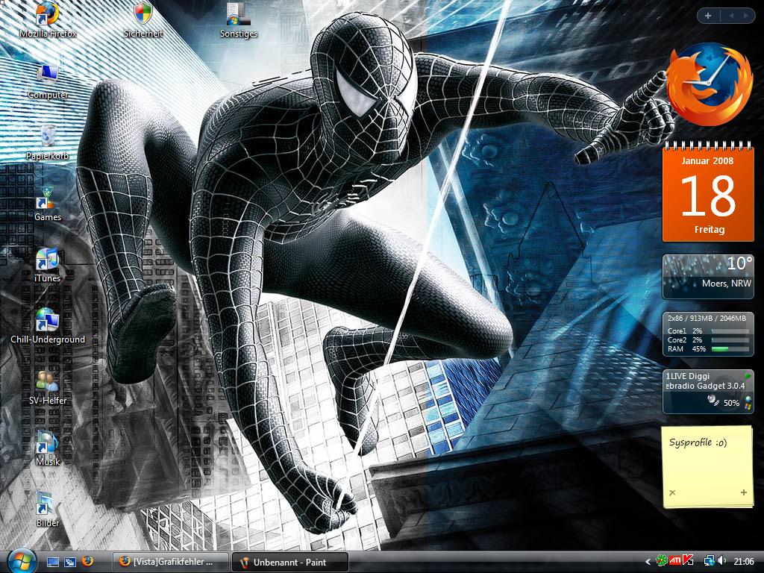Screen dimensions: 764x573
Task: Open the Musik folder shortcut
Action: (x=48, y=448)
